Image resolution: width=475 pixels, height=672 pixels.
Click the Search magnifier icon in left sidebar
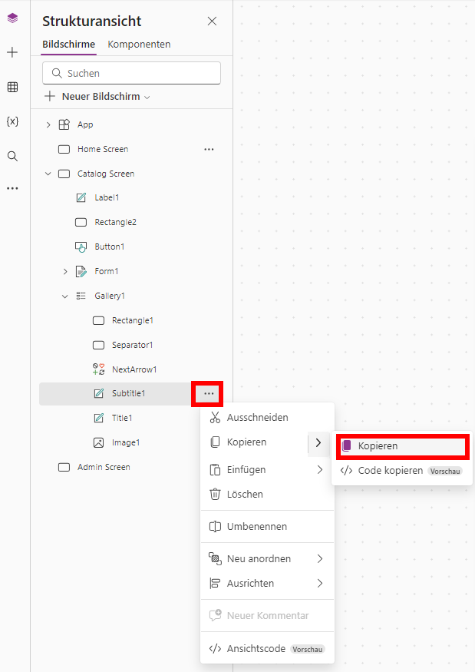coord(12,156)
